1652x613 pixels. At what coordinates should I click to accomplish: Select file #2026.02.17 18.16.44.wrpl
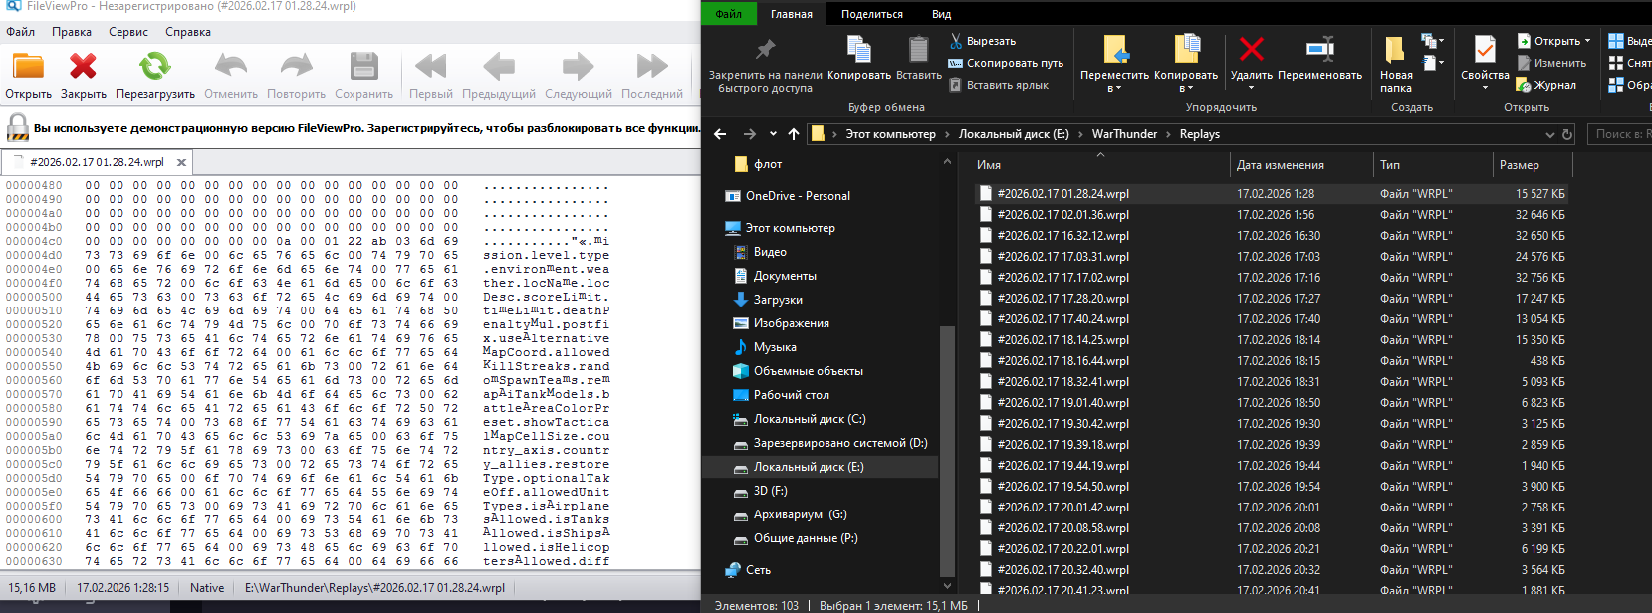click(1062, 361)
